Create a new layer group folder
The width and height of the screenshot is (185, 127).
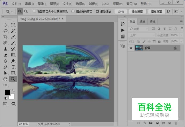pos(163,123)
